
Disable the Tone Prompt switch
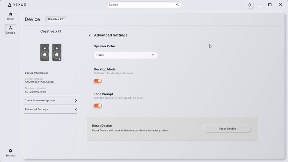[x=98, y=106]
